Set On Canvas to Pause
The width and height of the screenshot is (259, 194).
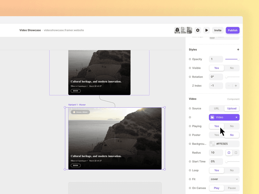pyautogui.click(x=232, y=188)
